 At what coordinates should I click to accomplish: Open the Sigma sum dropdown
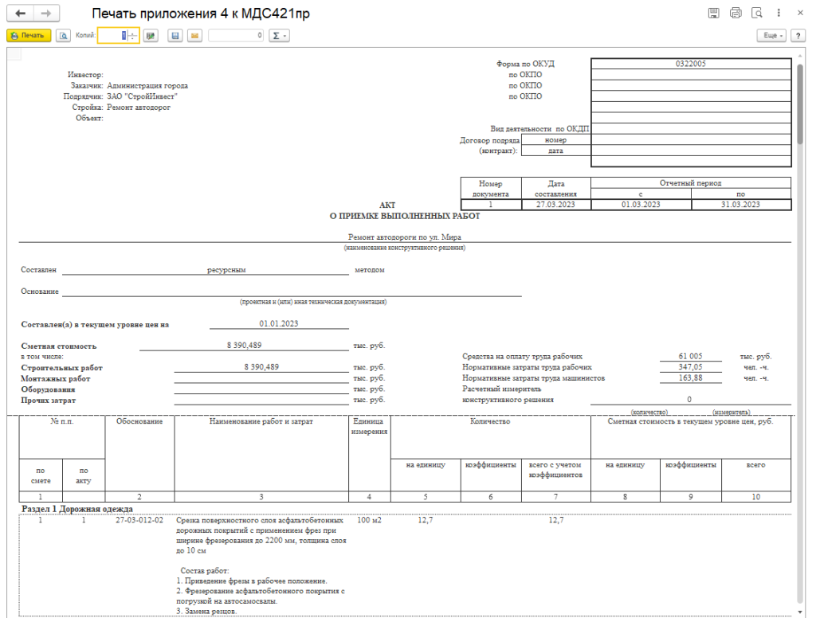pos(279,36)
